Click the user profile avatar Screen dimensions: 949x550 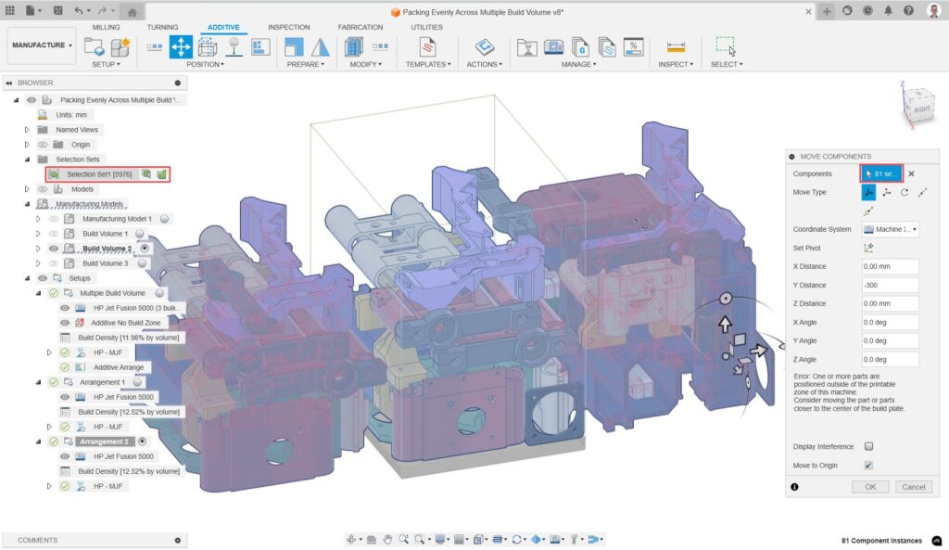point(934,11)
